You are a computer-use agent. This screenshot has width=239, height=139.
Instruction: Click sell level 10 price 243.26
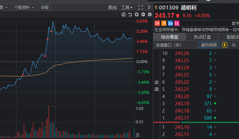click(182, 53)
